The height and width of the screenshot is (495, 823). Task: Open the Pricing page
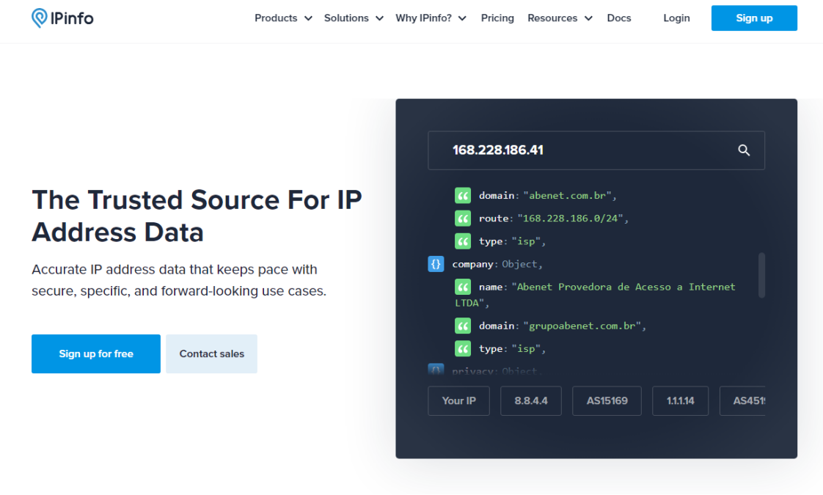click(497, 18)
